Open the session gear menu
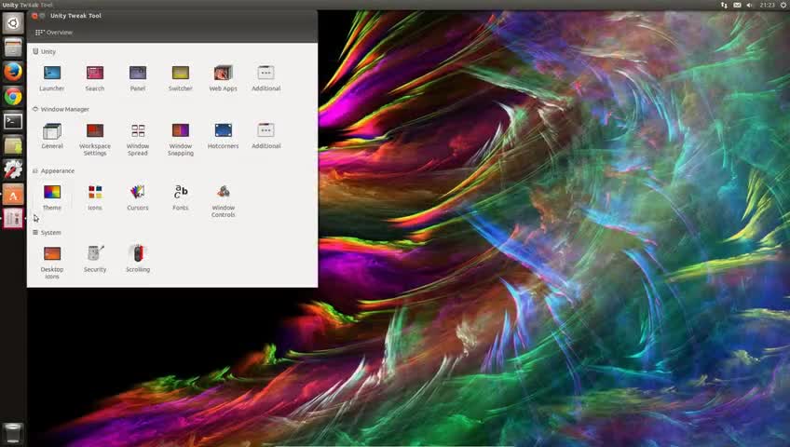The image size is (790, 447). point(783,5)
